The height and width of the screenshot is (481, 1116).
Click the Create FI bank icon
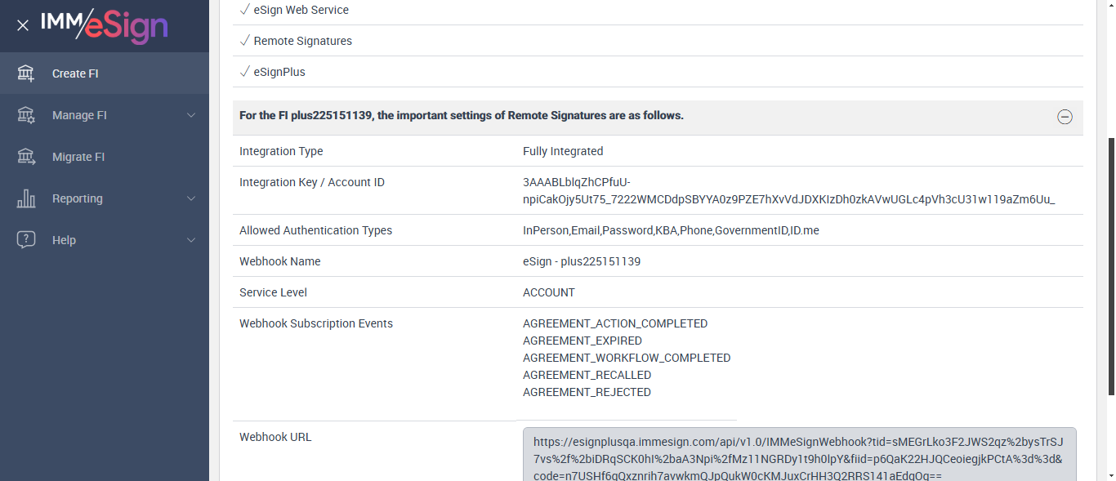26,73
